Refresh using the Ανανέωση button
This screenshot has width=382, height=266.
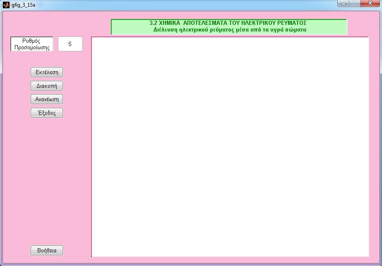coord(47,99)
